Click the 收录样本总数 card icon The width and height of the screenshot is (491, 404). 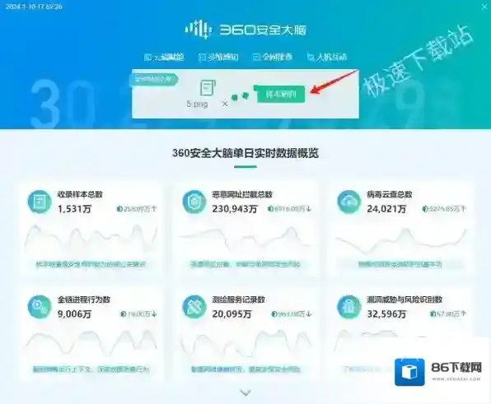click(x=40, y=202)
